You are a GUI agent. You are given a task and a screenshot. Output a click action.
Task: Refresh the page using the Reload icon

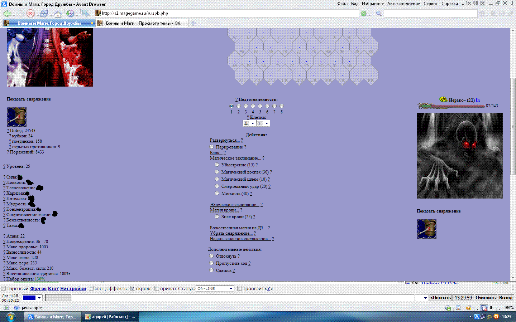[x=44, y=14]
